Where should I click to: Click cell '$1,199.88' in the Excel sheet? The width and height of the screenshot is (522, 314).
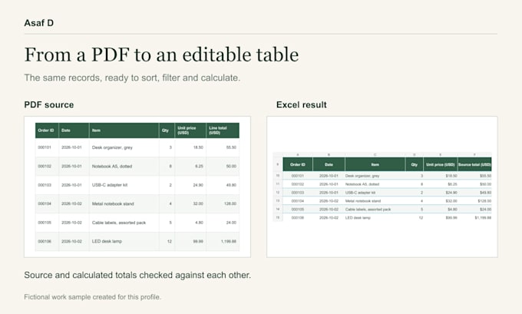pos(483,217)
